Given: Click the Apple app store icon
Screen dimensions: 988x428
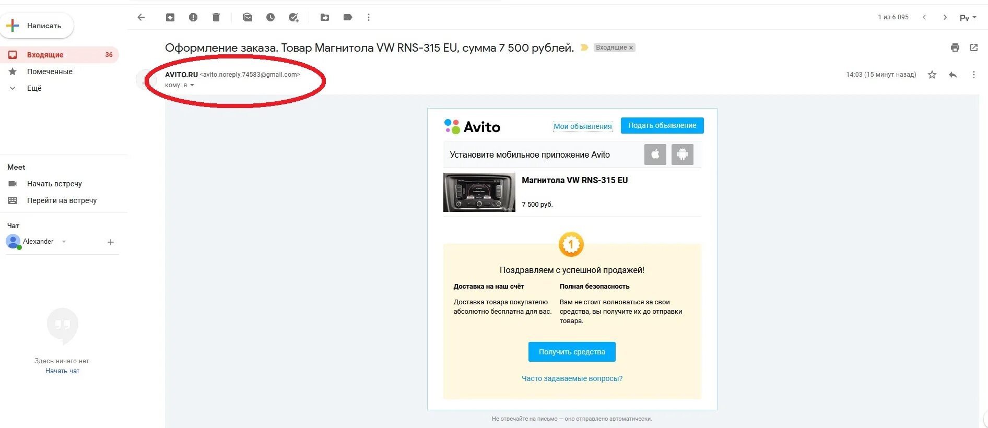Looking at the screenshot, I should 655,154.
